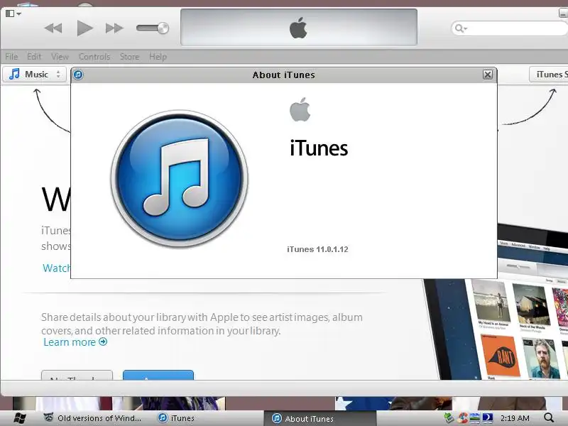
Task: Click the orange RANT album cover thumbnail
Action: pyautogui.click(x=501, y=356)
